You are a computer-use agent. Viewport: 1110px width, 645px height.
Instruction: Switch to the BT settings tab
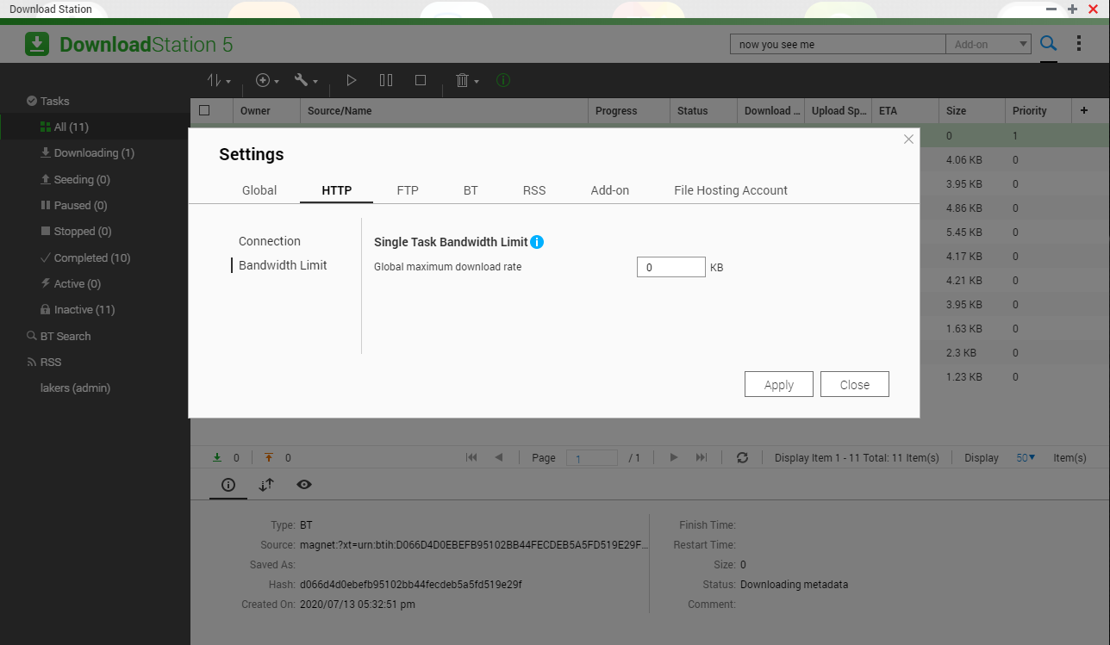click(471, 190)
